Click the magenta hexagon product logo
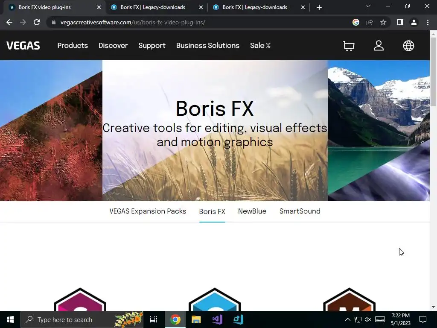Screen dimensions: 437x328 click(x=80, y=299)
